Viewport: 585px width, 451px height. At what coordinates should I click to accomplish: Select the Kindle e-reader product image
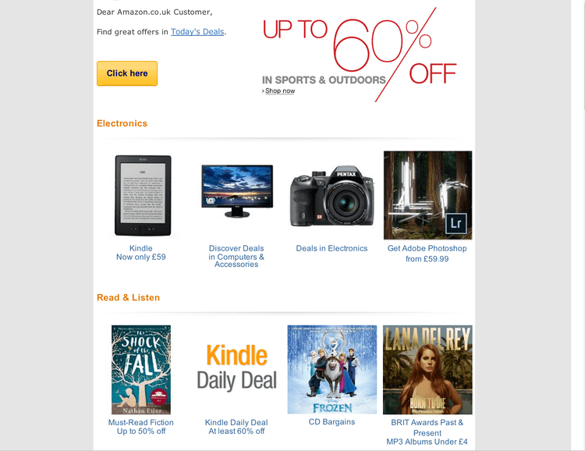pyautogui.click(x=143, y=195)
